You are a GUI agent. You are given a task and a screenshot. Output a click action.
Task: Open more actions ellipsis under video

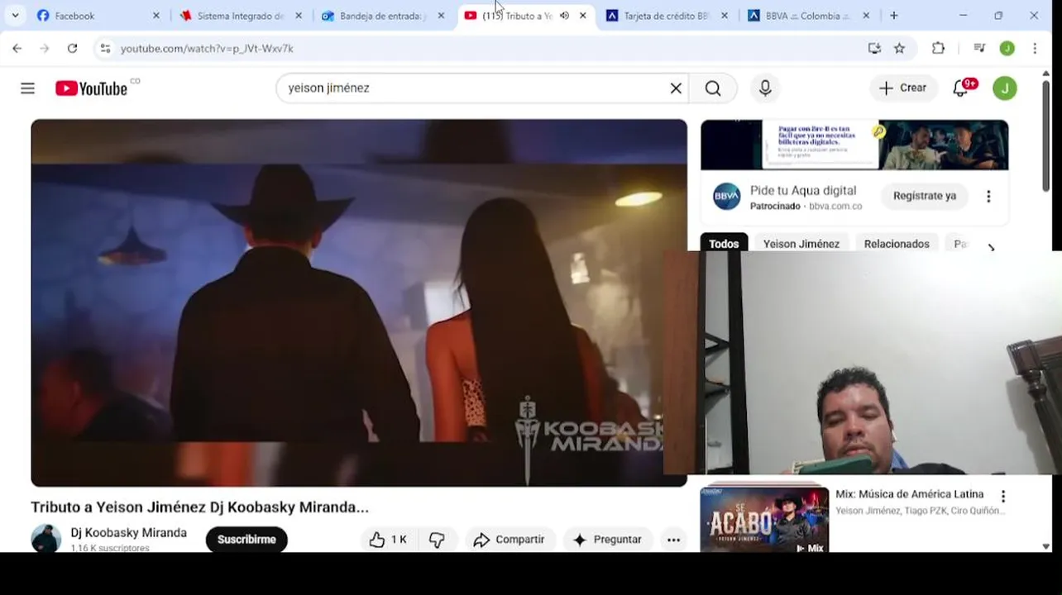point(673,540)
